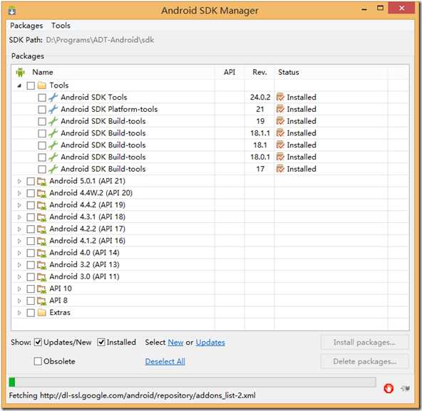Click the wrench icon of Build-tools rev 18.1.1
Viewport: 422px width, 411px height.
click(x=53, y=133)
